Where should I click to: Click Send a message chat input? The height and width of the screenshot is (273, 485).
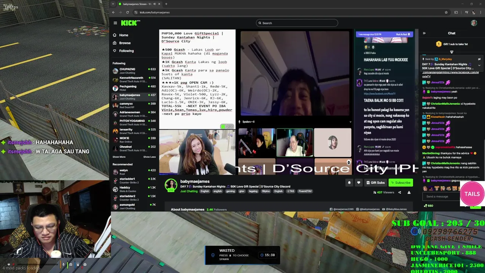point(441,196)
